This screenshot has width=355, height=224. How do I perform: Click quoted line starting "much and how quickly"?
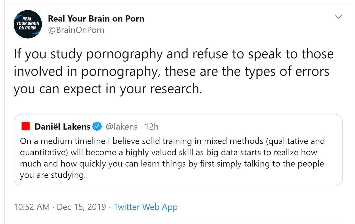pos(172,164)
